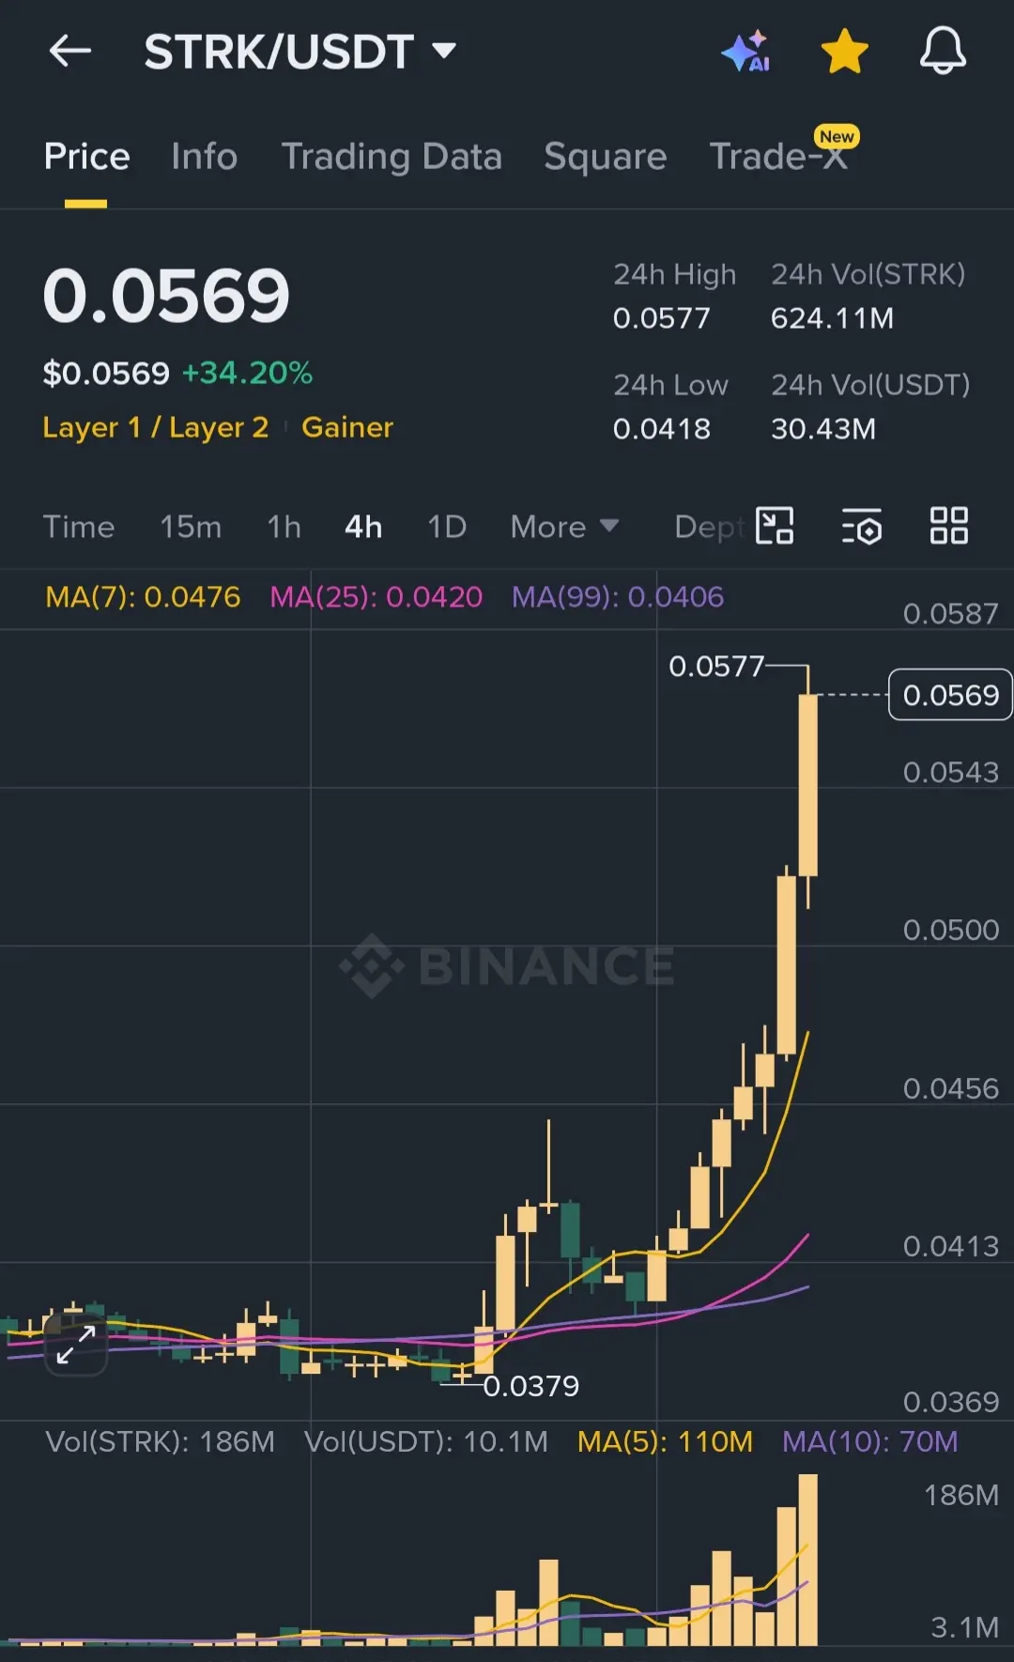Screen dimensions: 1014x1662
Task: Tap the +34.20% change value
Action: coord(247,373)
